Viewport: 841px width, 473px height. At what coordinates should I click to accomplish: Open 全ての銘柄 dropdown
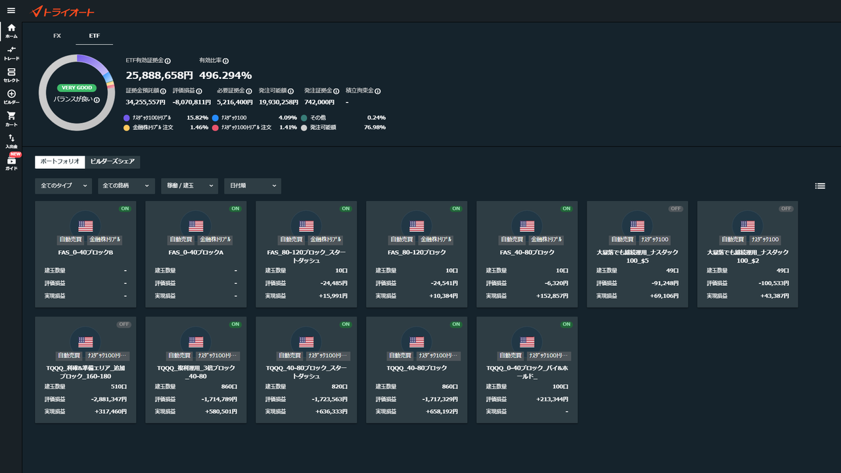(x=126, y=186)
